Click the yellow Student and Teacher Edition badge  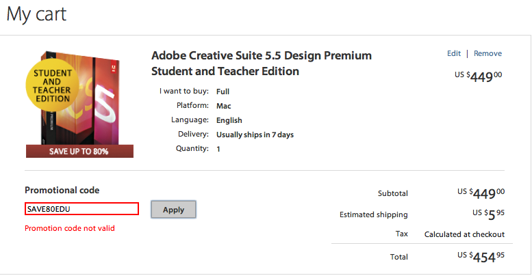52,86
